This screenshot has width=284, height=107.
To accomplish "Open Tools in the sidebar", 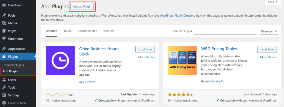I will coord(18,87).
